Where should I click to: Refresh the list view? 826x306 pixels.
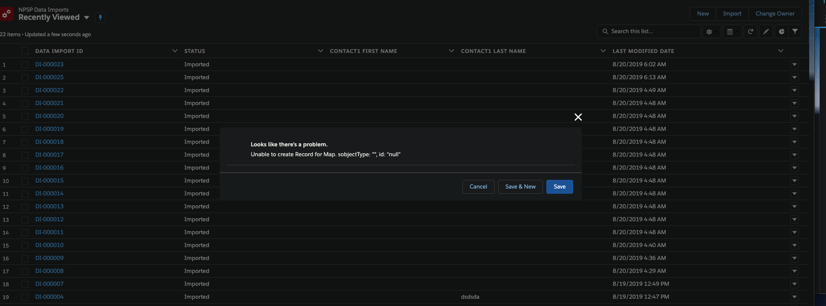tap(750, 31)
